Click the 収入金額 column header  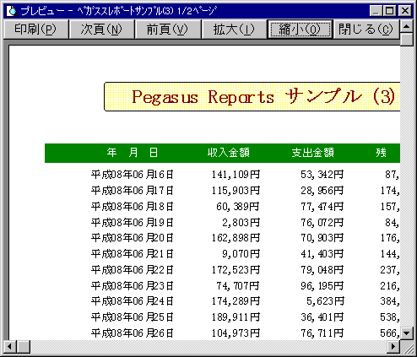click(x=229, y=153)
